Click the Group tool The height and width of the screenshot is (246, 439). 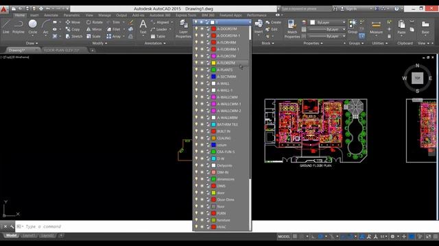coord(353,27)
